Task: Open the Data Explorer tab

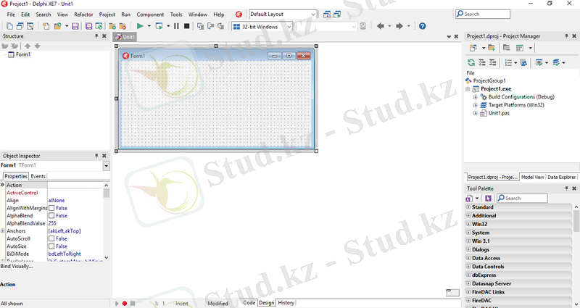Action: click(561, 177)
